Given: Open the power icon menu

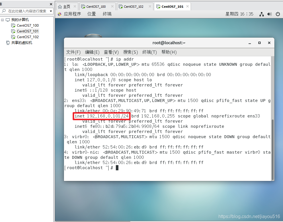Looking at the screenshot, I should [278, 14].
